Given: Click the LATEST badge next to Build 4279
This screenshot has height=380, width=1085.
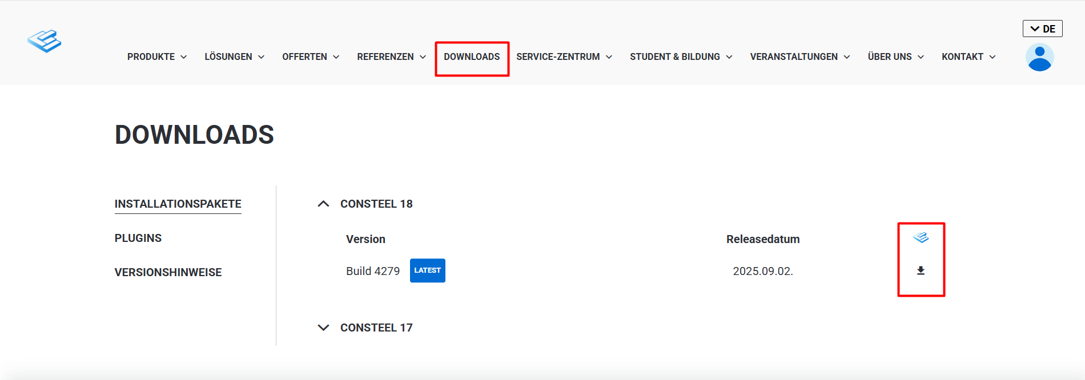Looking at the screenshot, I should click(428, 270).
